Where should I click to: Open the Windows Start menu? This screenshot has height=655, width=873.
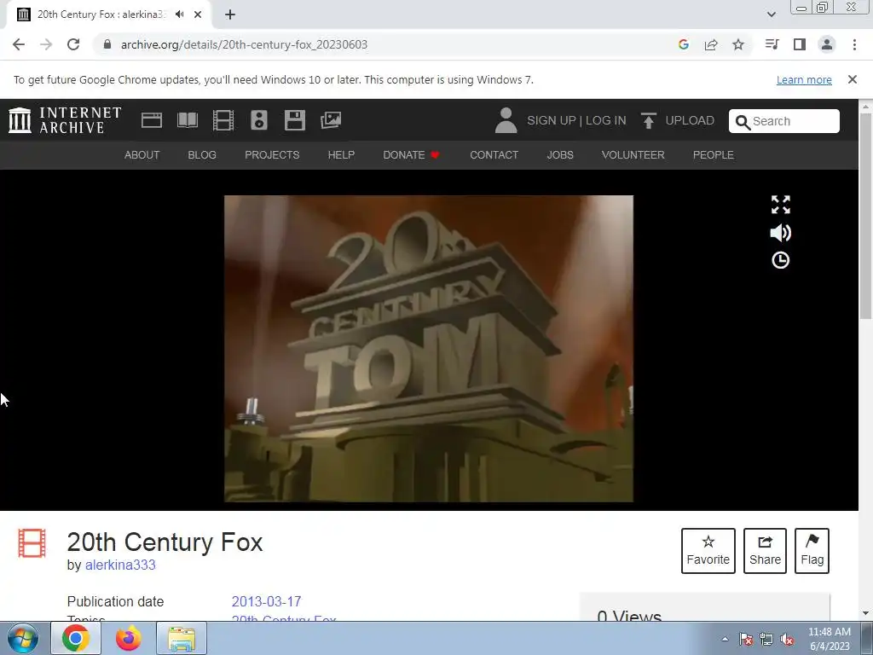[x=23, y=638]
